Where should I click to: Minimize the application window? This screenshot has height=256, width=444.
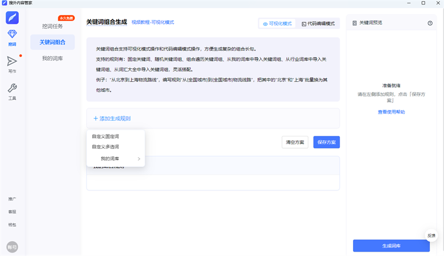coord(408,3)
